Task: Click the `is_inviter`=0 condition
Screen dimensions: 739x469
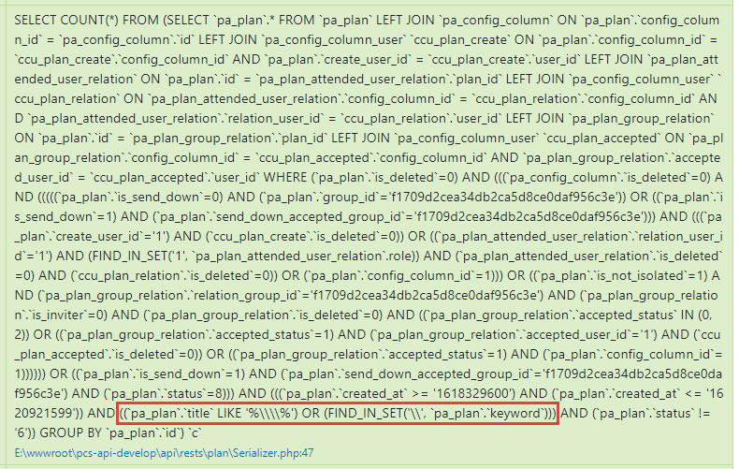Action: pos(61,315)
